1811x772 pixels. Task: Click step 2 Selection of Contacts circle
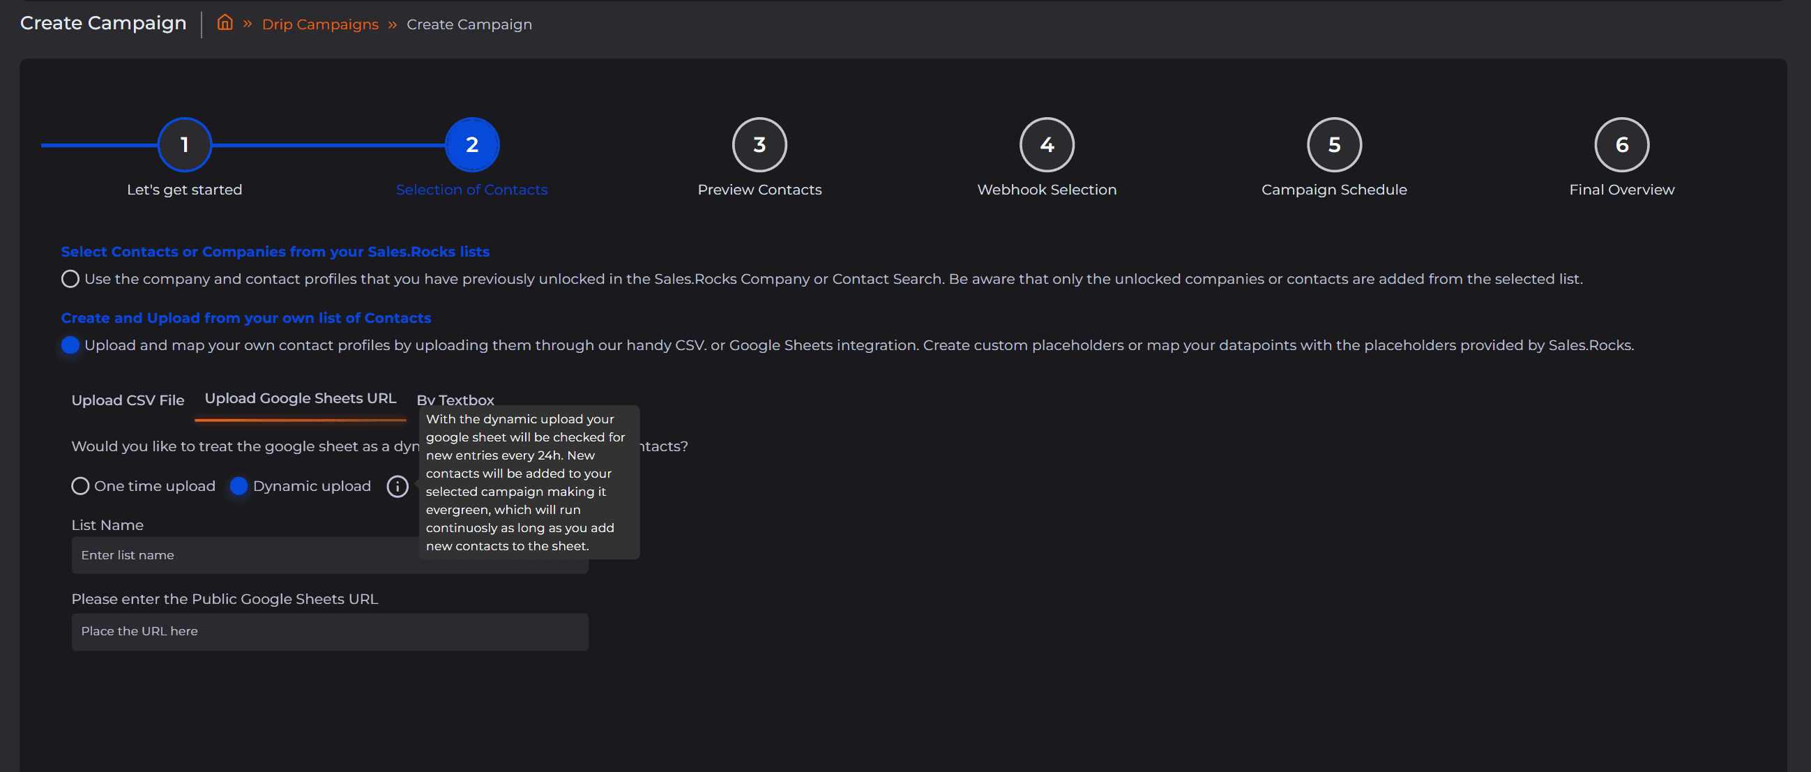click(471, 145)
